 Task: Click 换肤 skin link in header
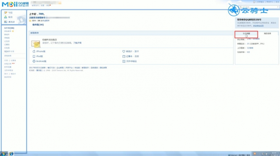pos(48,6)
